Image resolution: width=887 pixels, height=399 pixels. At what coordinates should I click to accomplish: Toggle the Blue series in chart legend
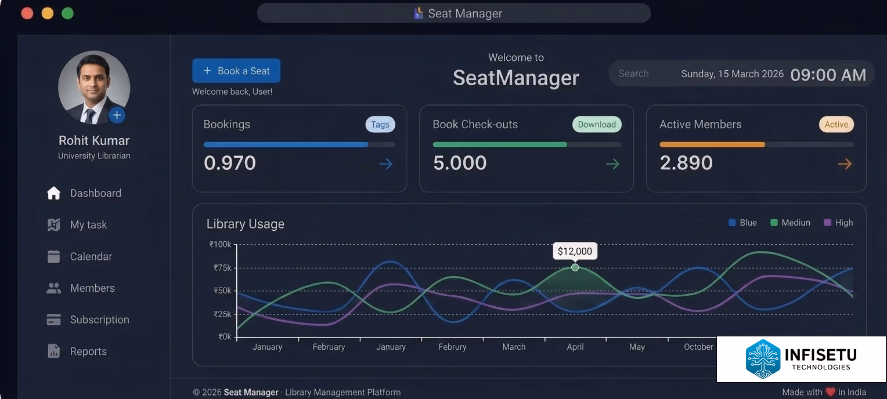(x=742, y=223)
